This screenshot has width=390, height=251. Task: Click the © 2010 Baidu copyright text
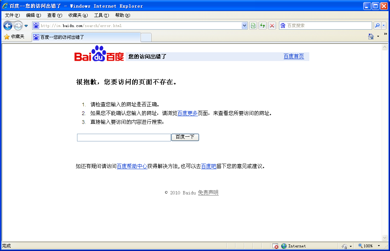(x=180, y=193)
